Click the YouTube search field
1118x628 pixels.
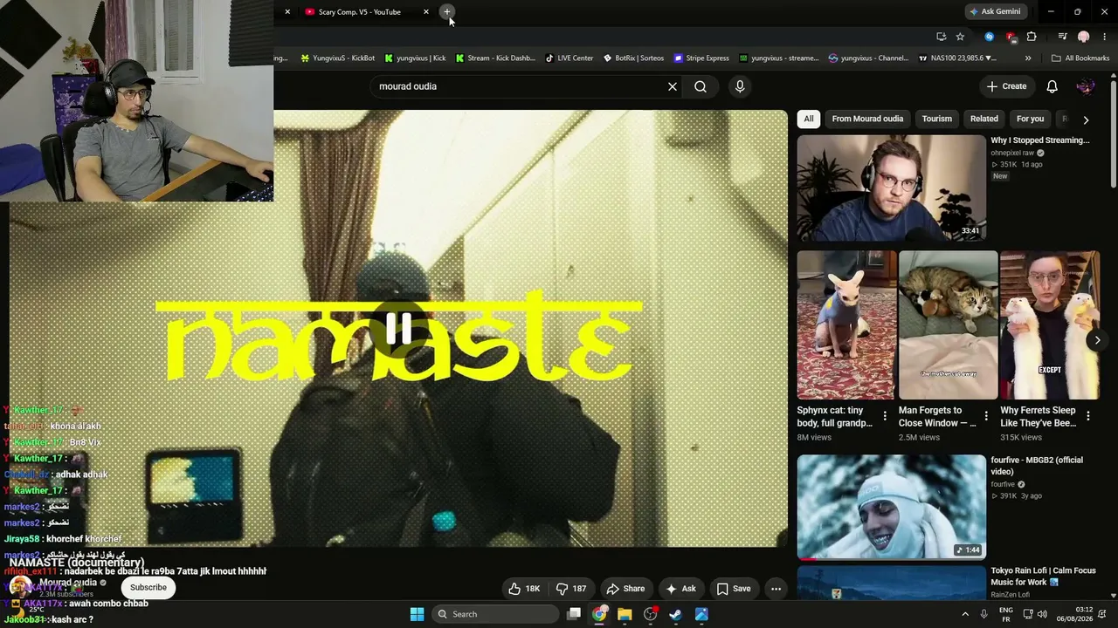(x=520, y=86)
